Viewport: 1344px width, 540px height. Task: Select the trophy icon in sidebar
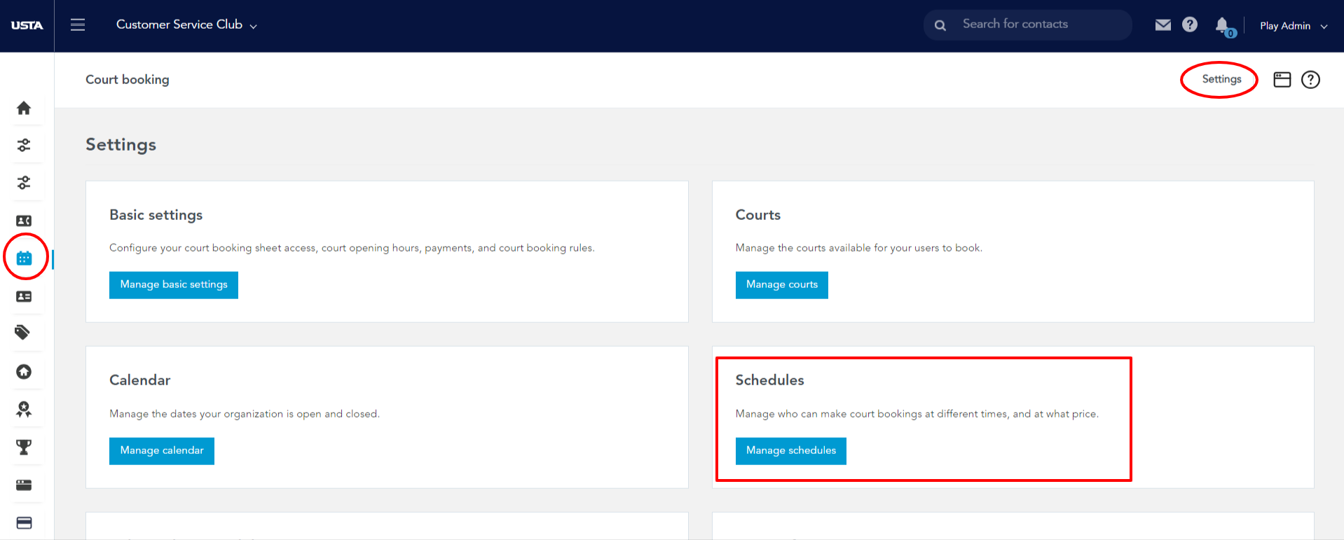(24, 447)
